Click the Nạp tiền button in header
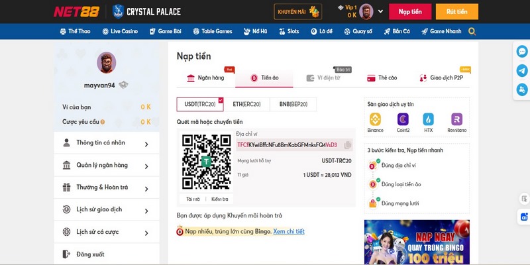530x265 pixels. [x=410, y=11]
